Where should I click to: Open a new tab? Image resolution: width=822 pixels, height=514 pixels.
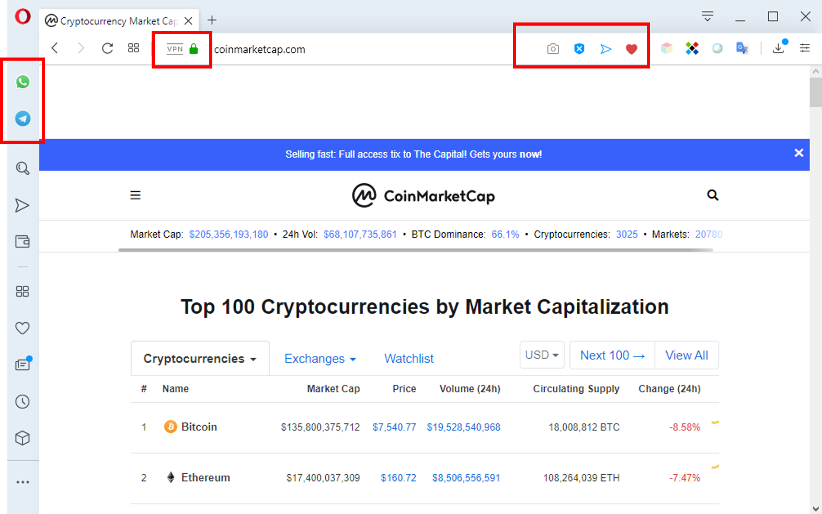click(x=212, y=20)
